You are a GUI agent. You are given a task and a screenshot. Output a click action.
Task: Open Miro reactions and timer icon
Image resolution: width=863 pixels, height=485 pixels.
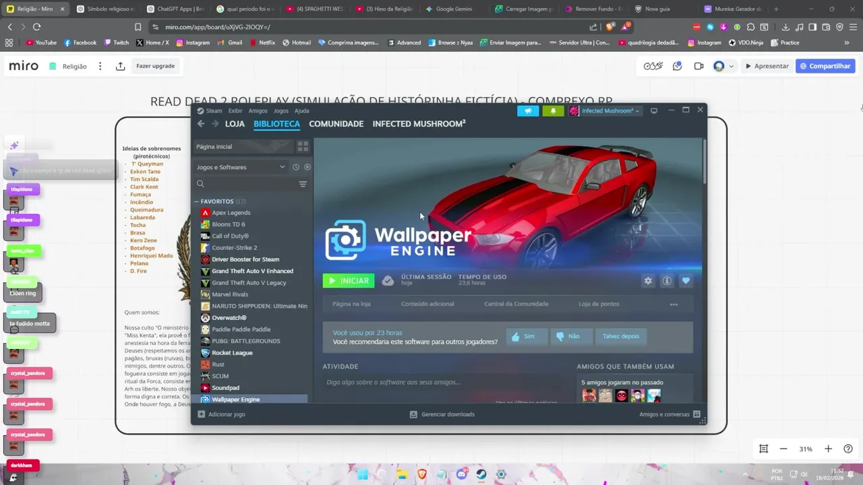(x=653, y=66)
